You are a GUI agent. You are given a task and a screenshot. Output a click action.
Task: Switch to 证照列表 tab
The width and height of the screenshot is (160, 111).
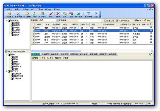(x=74, y=54)
